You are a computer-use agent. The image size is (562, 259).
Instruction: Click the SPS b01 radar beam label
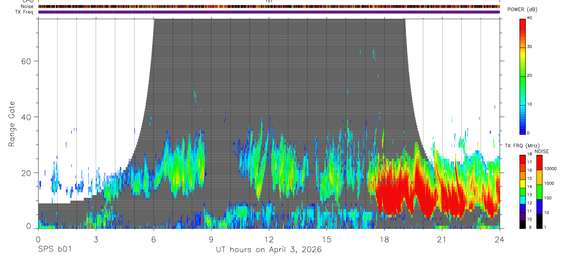(54, 250)
